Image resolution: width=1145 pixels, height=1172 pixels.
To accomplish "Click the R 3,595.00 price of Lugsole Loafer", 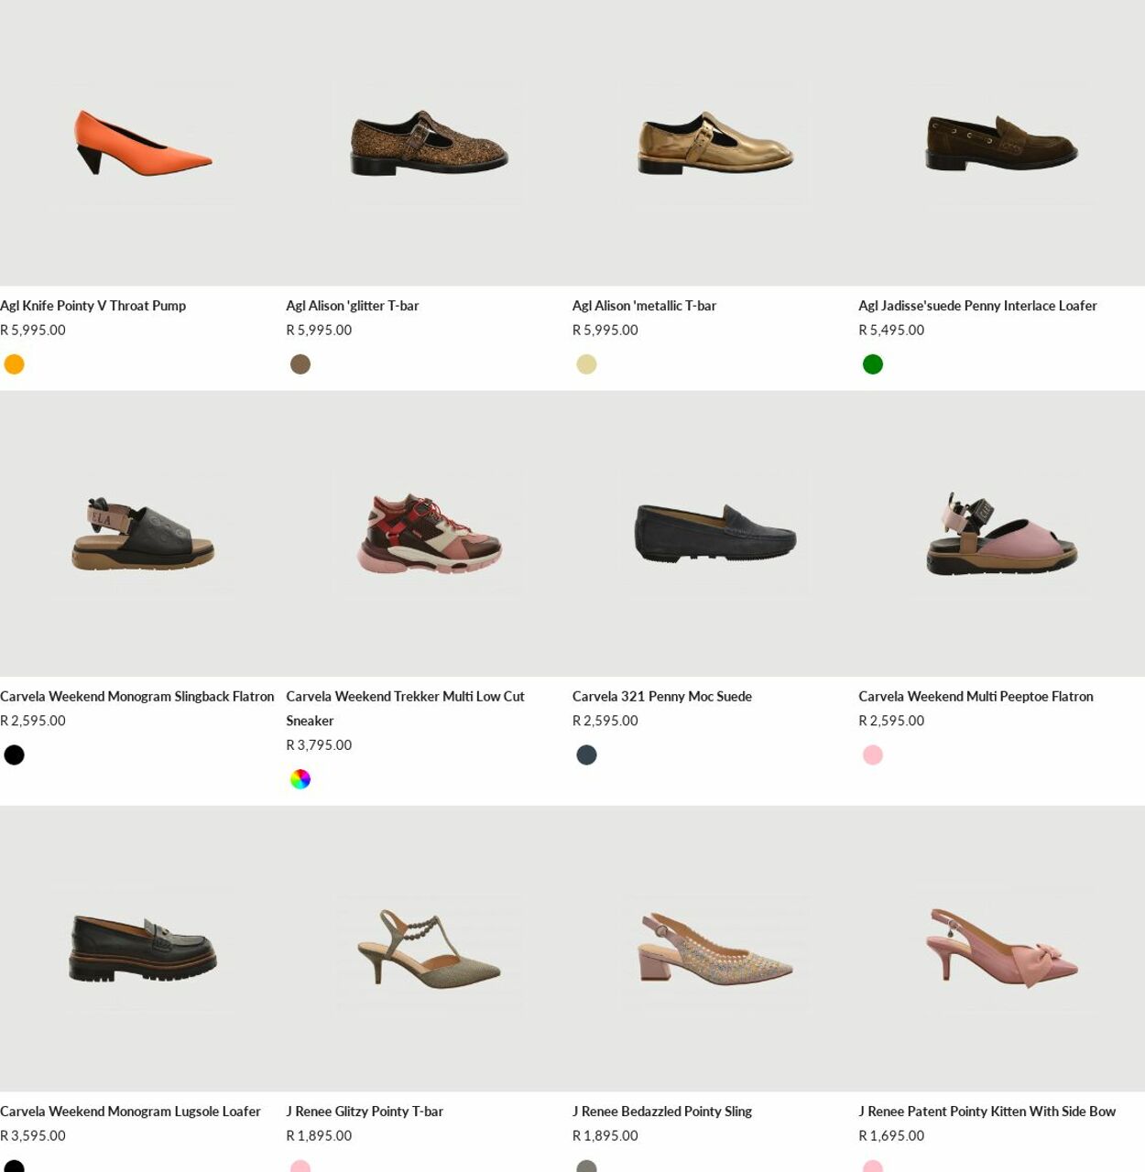I will pos(33,1136).
